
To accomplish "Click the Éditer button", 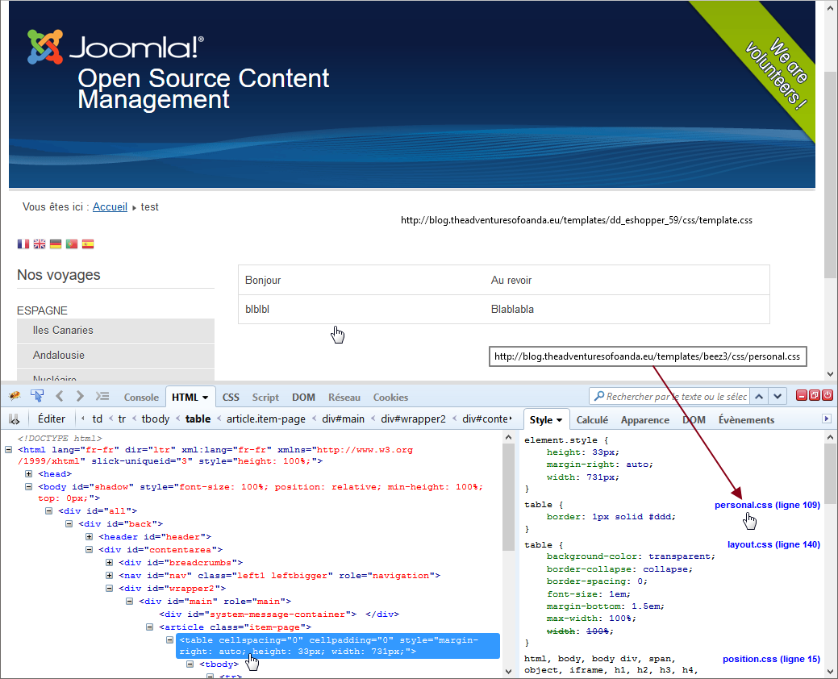I will [x=52, y=419].
